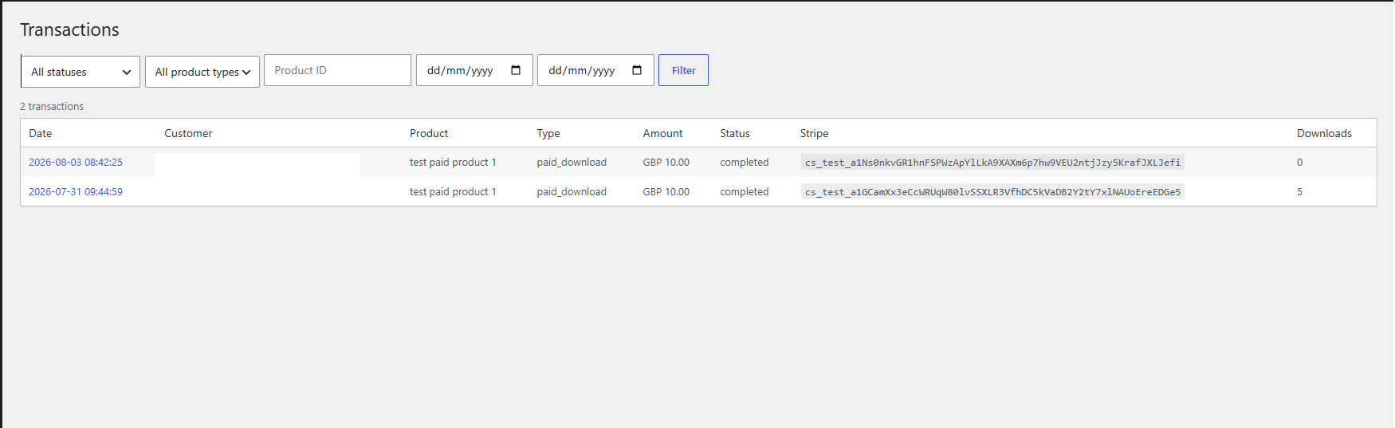Click the Amount column header
The image size is (1395, 428).
662,133
